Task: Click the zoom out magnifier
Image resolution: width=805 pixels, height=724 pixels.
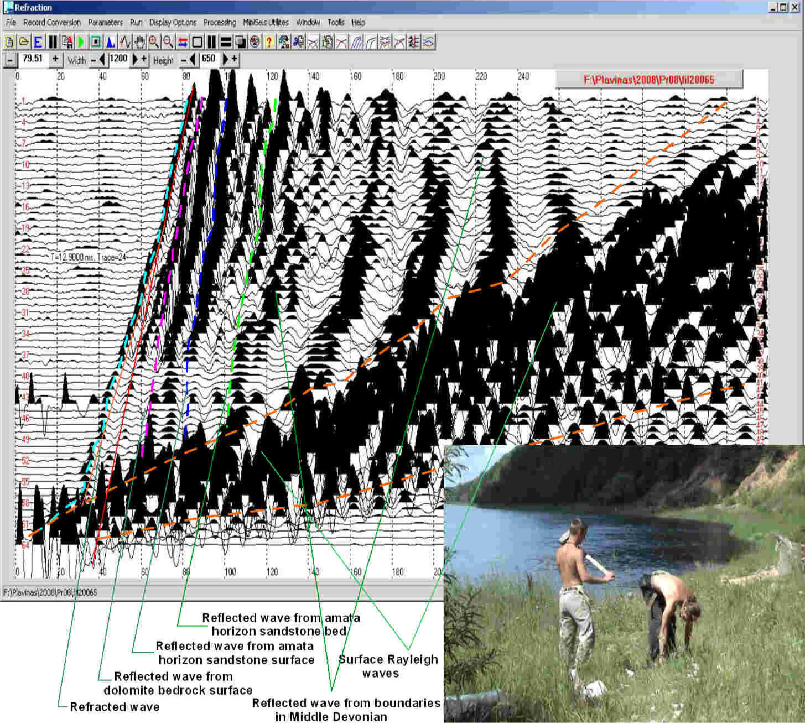Action: (x=168, y=42)
